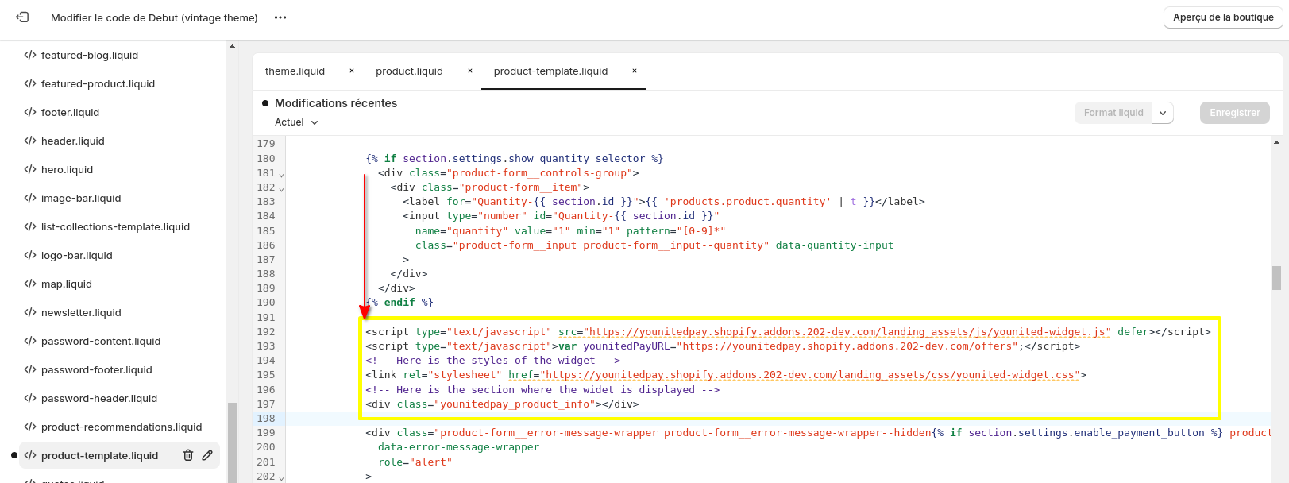The height and width of the screenshot is (483, 1289).
Task: Expand the Actuel version dropdown
Action: click(296, 122)
